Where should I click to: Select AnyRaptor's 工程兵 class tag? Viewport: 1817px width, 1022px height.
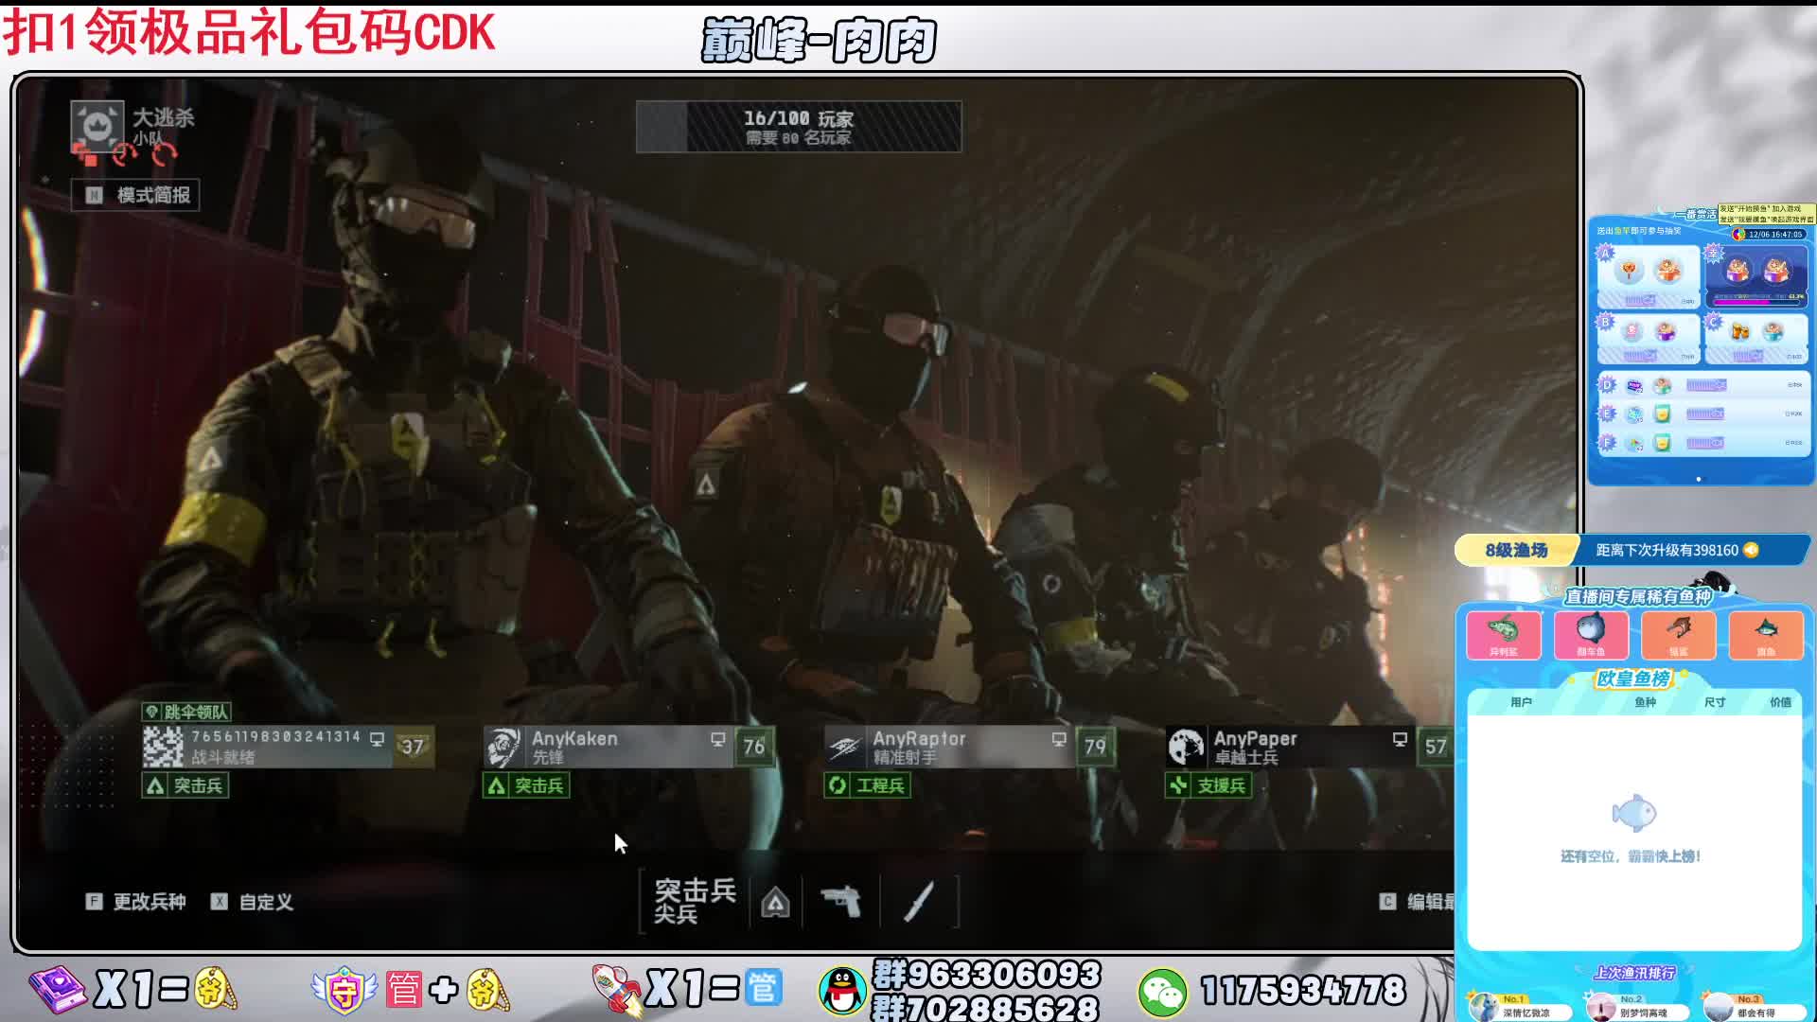tap(868, 785)
